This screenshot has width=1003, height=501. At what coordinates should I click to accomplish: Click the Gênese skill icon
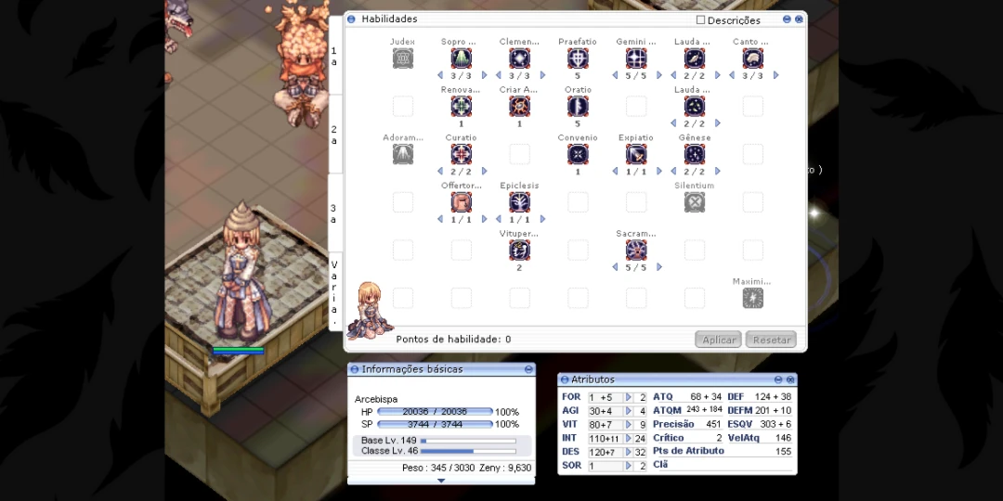point(695,155)
